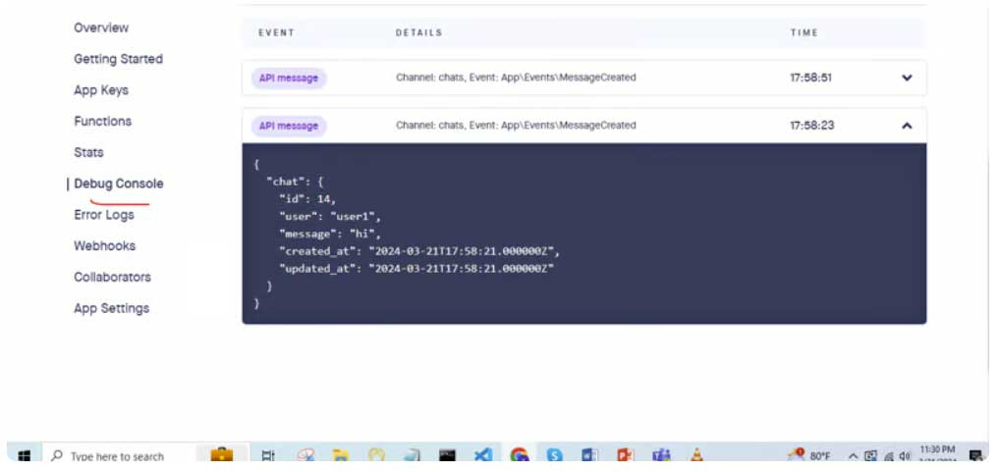999x472 pixels.
Task: Click the DETAILS column header
Action: (x=418, y=32)
